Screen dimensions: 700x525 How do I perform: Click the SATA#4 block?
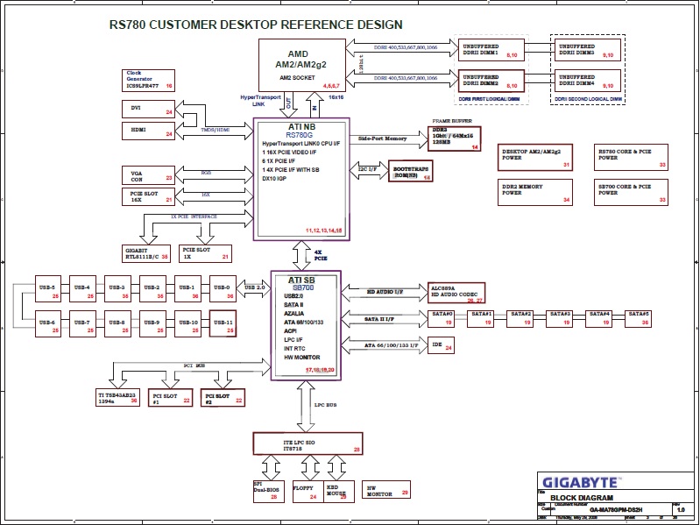pos(598,319)
